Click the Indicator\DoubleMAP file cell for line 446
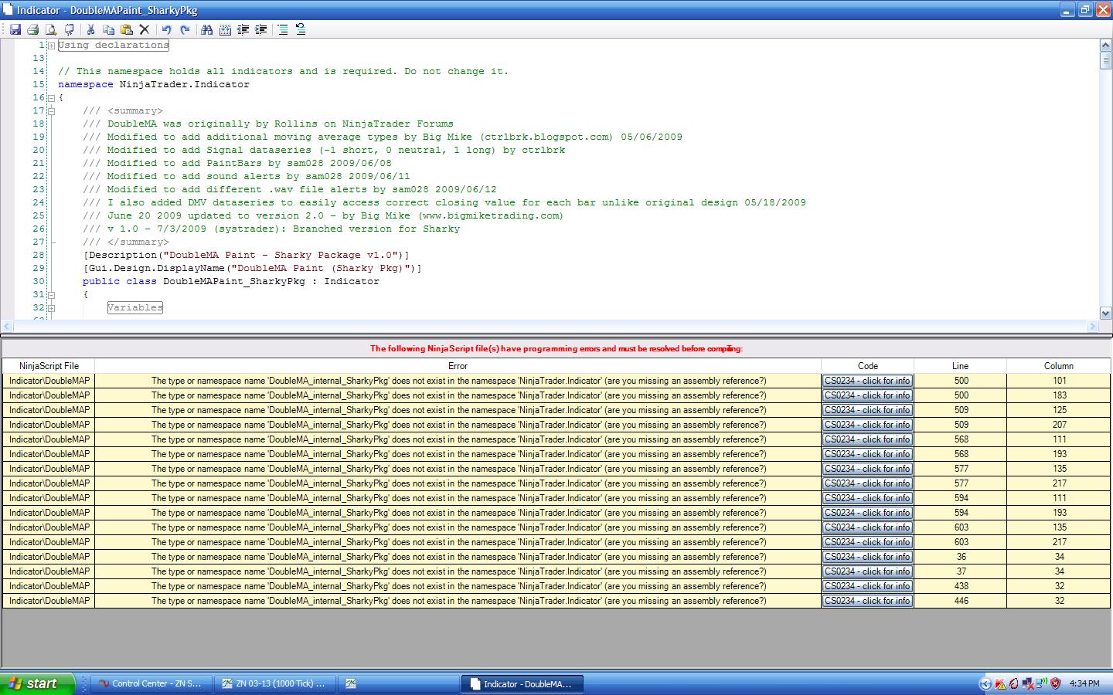 click(49, 601)
